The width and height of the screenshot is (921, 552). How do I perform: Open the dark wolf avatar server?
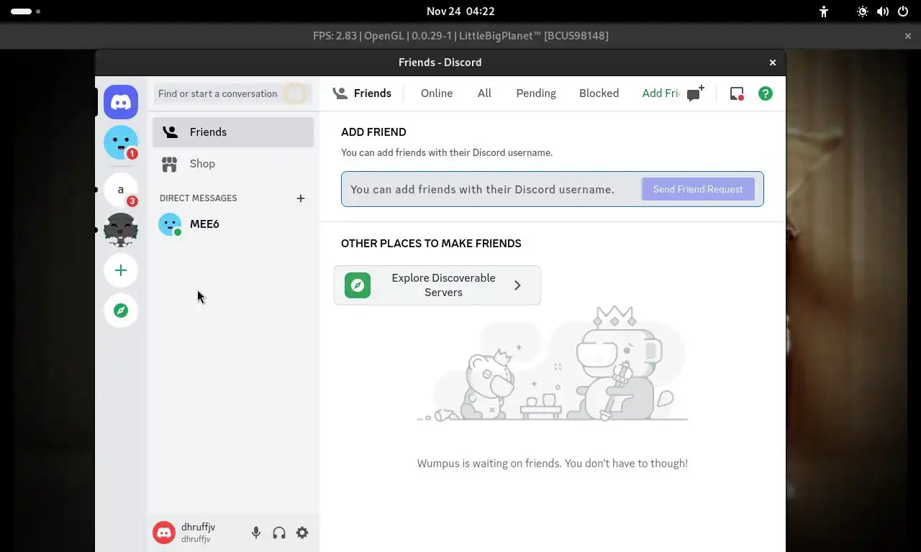[x=121, y=230]
